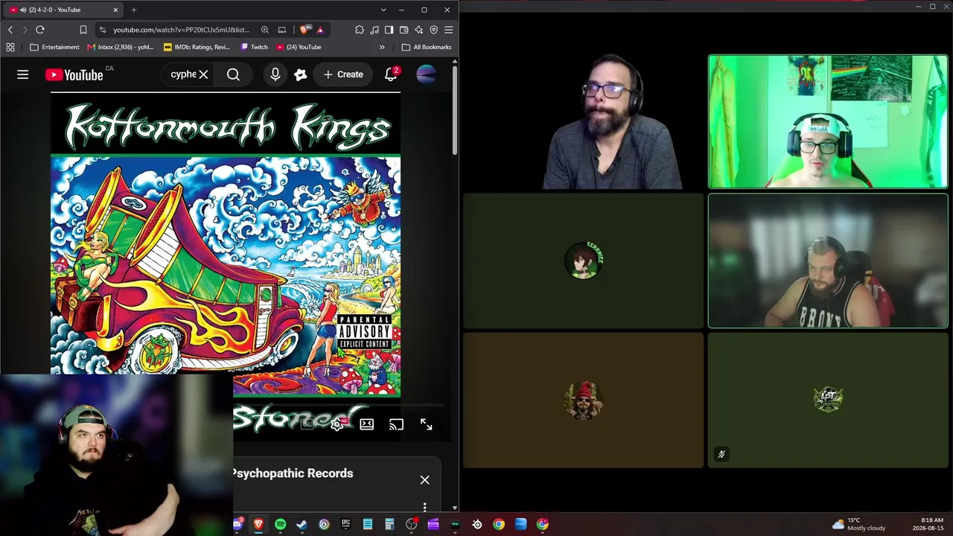The width and height of the screenshot is (953, 536).
Task: Open Brave VPN shield icon
Action: click(x=434, y=30)
